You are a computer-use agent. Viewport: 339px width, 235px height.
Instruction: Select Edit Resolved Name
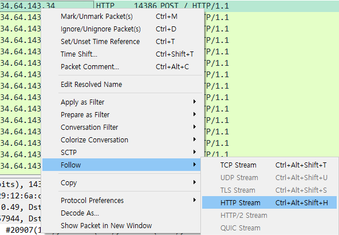(x=122, y=84)
